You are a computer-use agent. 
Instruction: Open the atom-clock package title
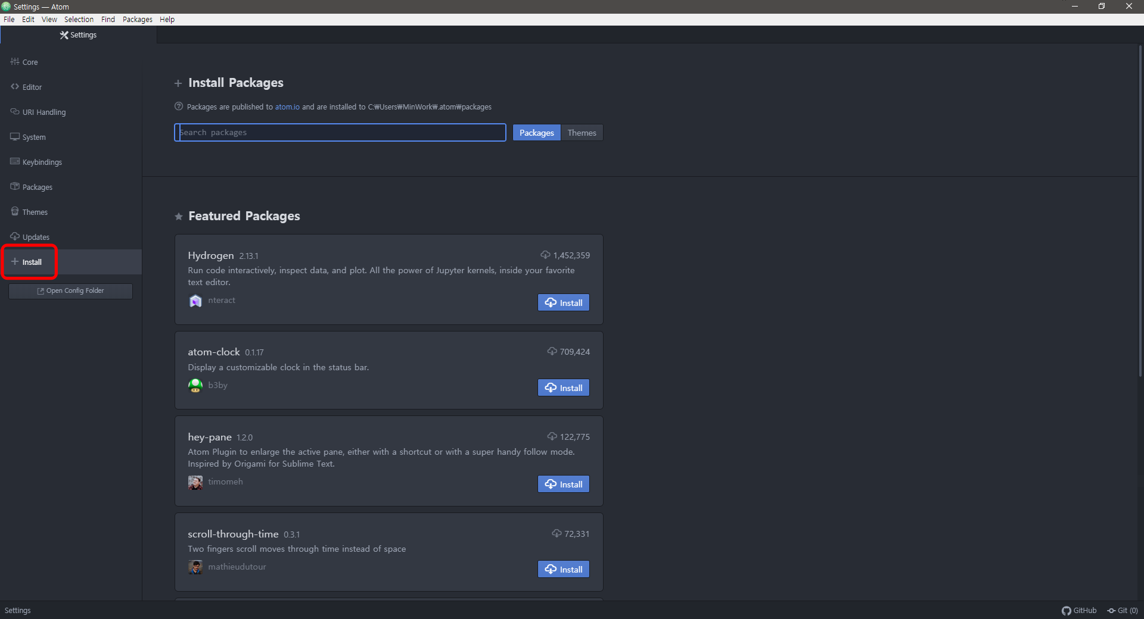tap(214, 352)
